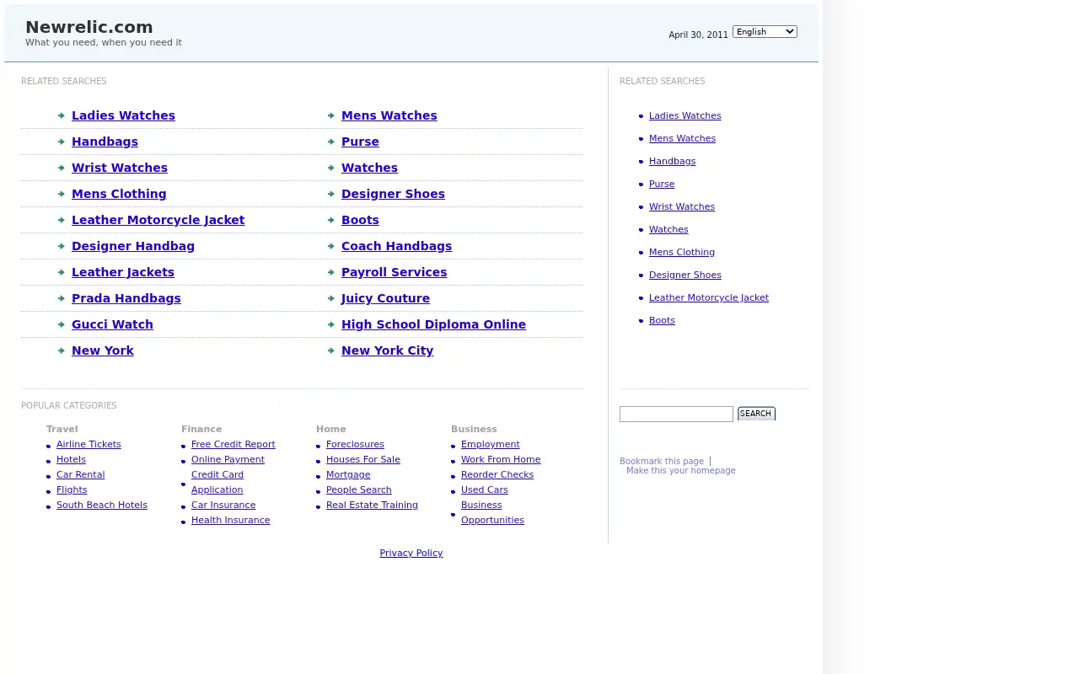Click the April 30, 2011 date text

[x=698, y=35]
